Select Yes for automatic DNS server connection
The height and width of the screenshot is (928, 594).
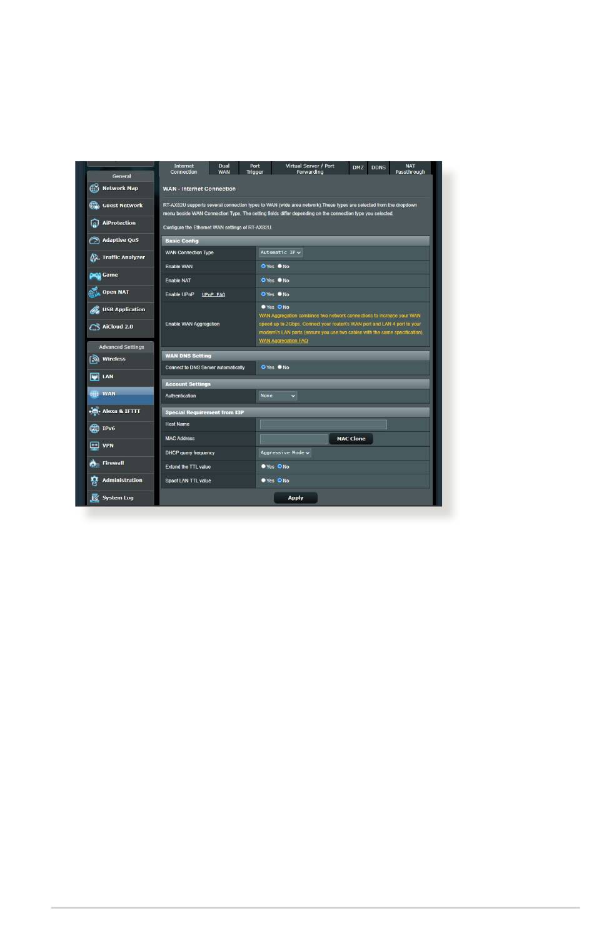click(263, 367)
